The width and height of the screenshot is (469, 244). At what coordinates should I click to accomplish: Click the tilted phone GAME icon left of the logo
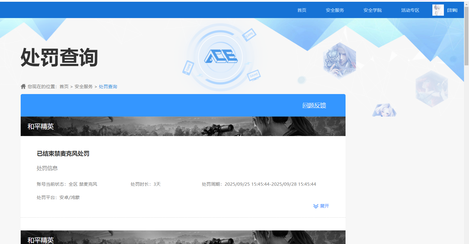(188, 67)
